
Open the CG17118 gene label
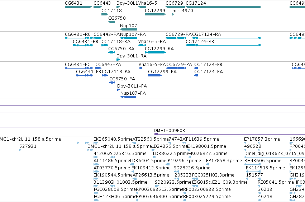[x=112, y=10]
